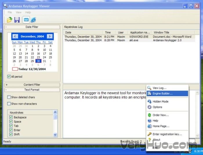Save log with floppy disk icon
The height and width of the screenshot is (155, 203).
point(17,20)
